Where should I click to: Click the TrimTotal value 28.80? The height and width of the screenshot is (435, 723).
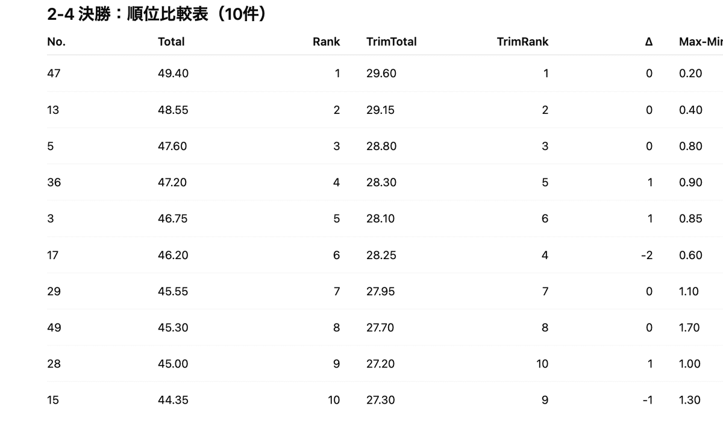coord(381,146)
